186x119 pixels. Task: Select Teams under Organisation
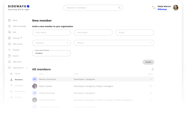click(17, 74)
